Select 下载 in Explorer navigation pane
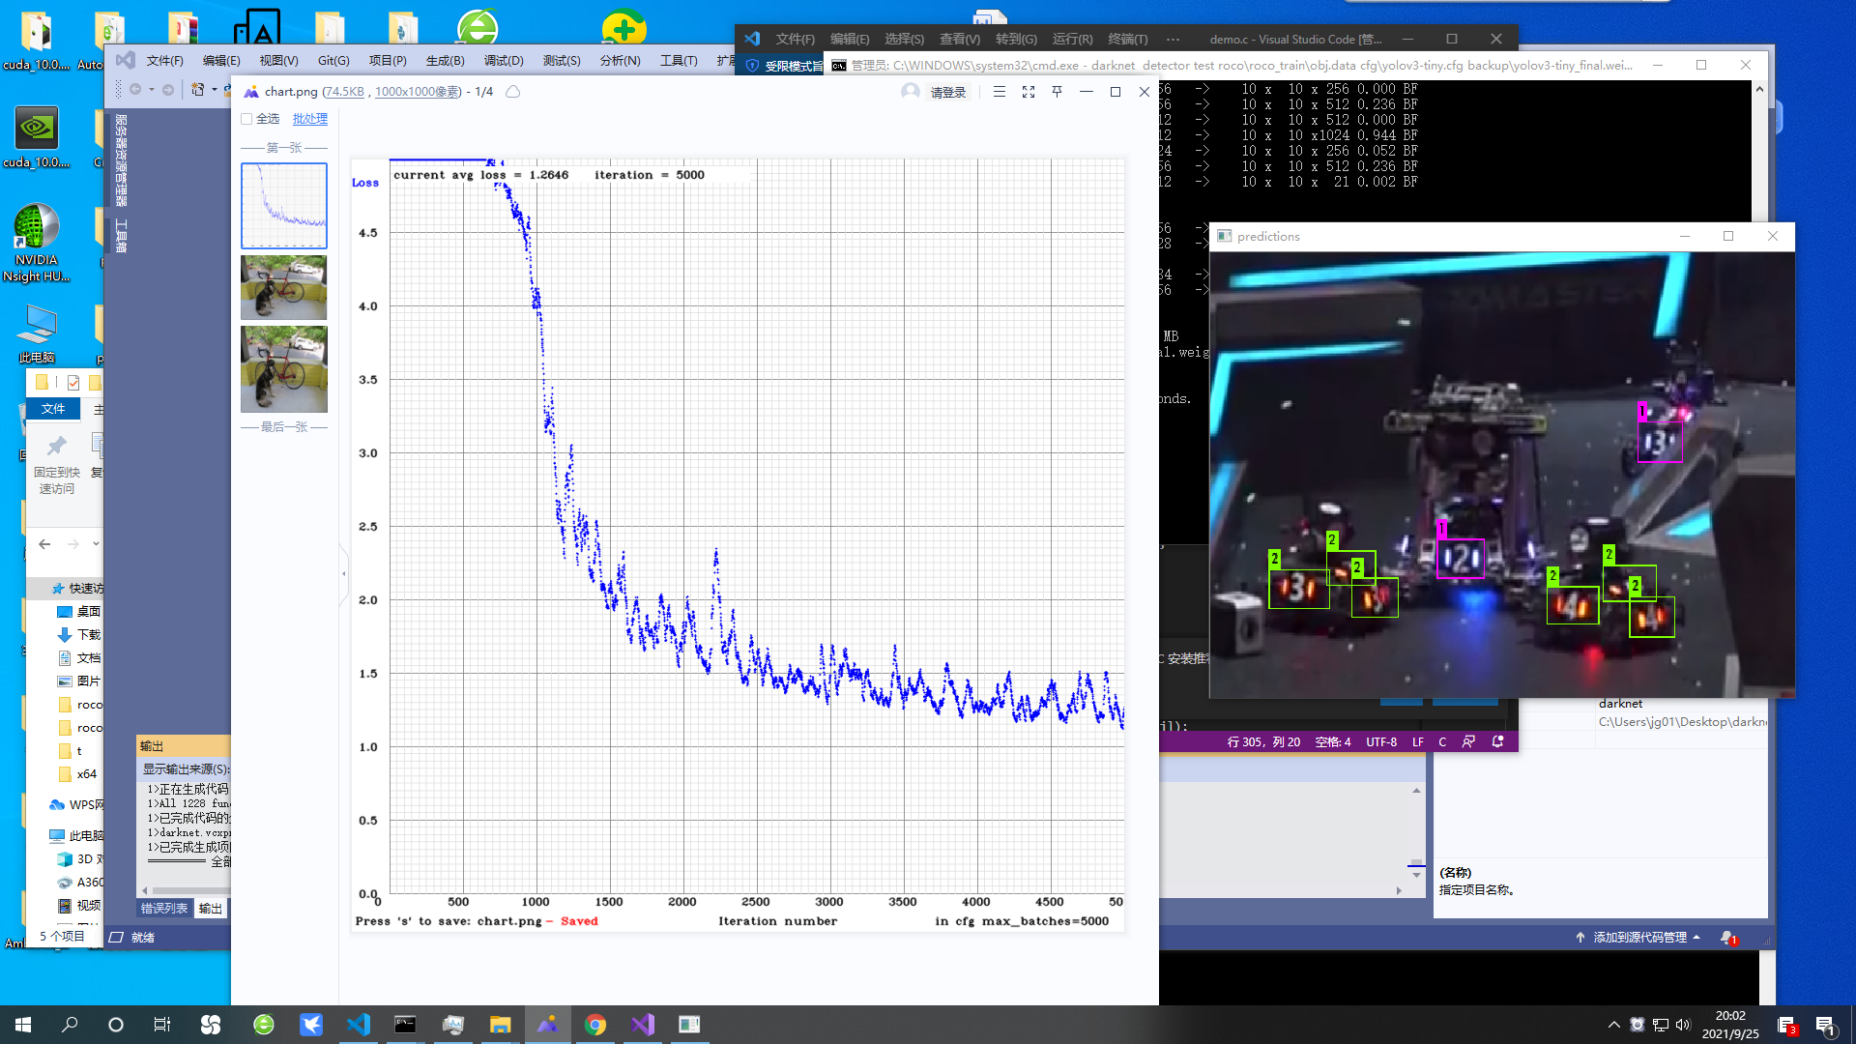1856x1044 pixels. point(89,635)
